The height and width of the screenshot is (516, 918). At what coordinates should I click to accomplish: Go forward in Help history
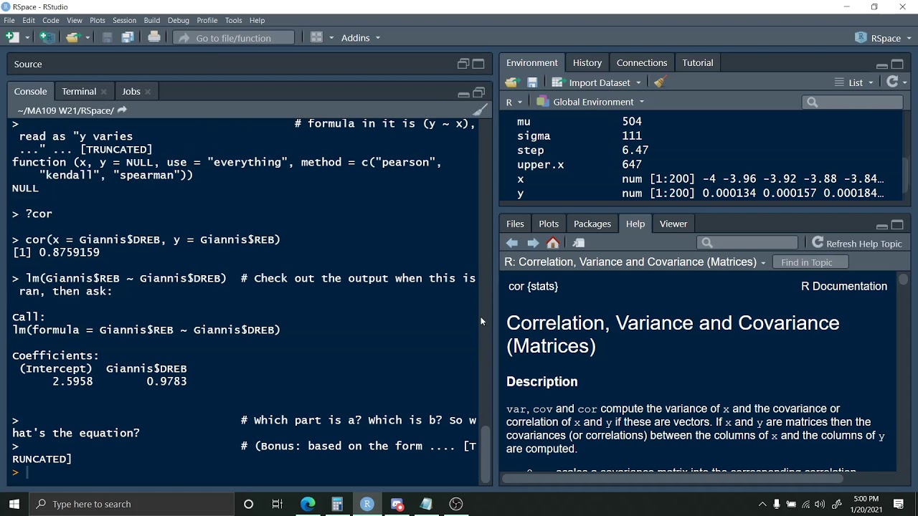click(x=533, y=243)
